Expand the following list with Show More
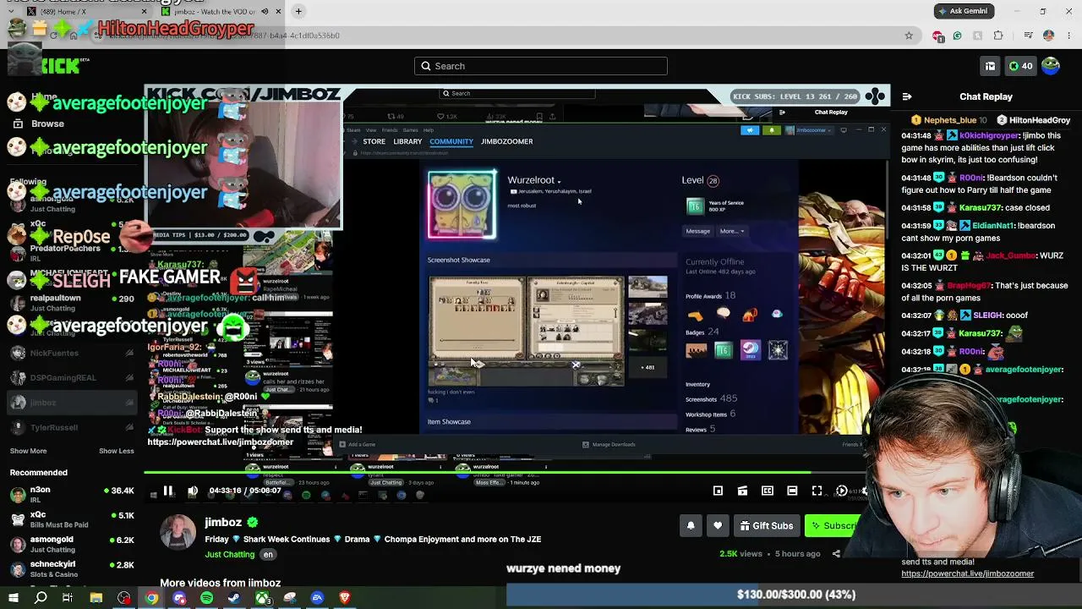 coord(28,451)
